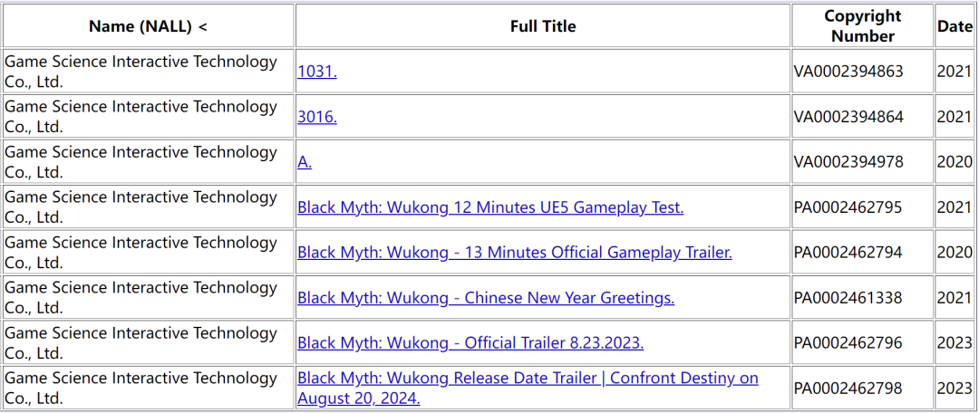The height and width of the screenshot is (413, 979).
Task: Open the Official Trailer 8.23.2023 link
Action: pos(470,343)
